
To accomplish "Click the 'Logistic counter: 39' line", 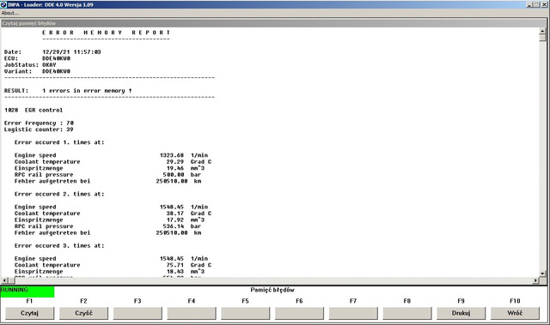I will tap(39, 129).
